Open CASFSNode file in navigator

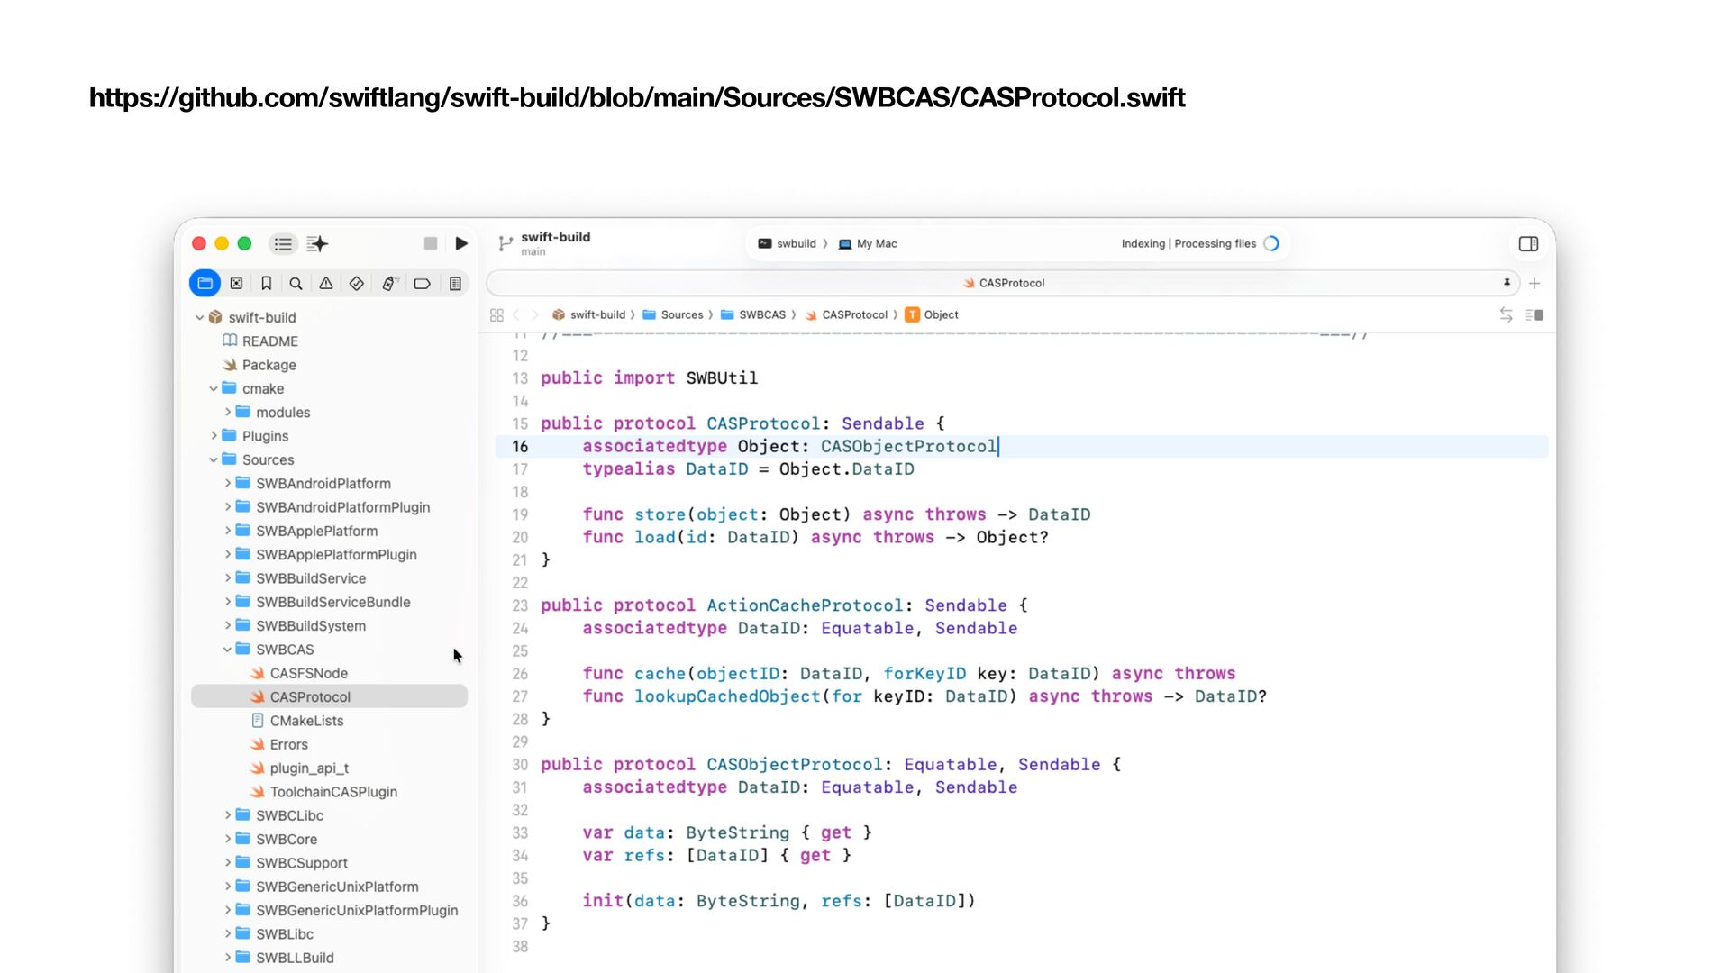[308, 673]
